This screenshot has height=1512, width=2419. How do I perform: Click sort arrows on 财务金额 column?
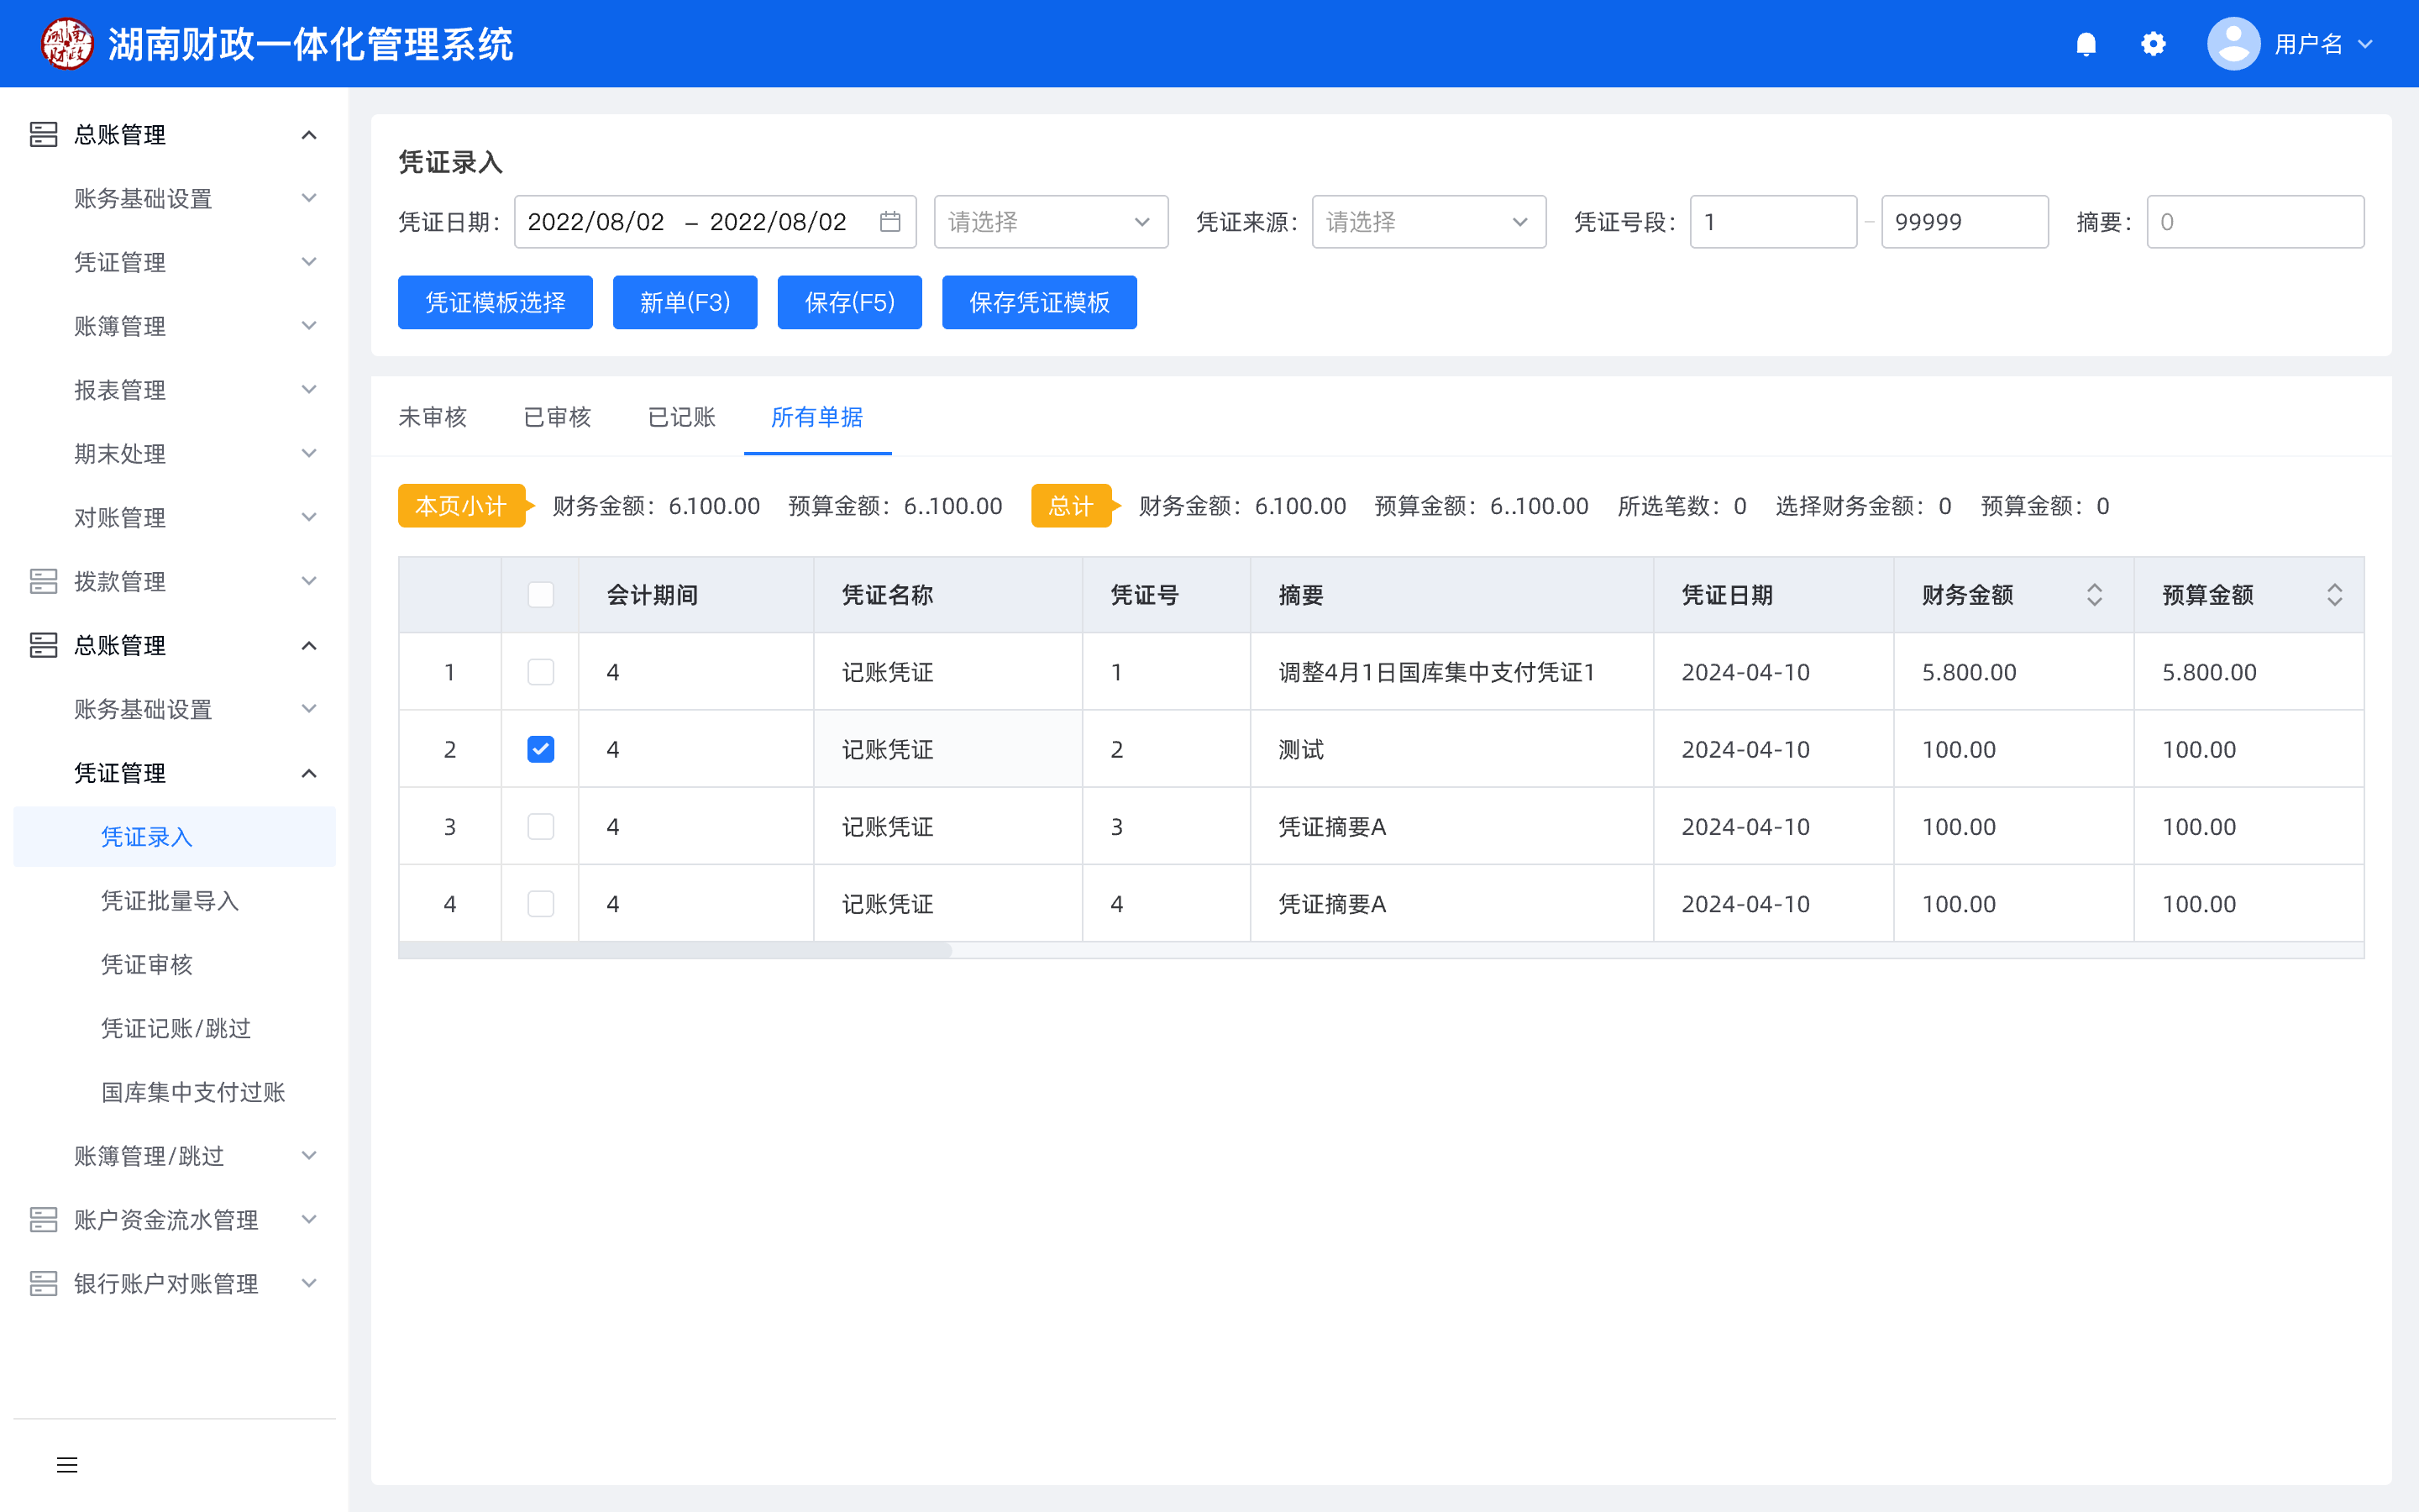click(x=2094, y=595)
